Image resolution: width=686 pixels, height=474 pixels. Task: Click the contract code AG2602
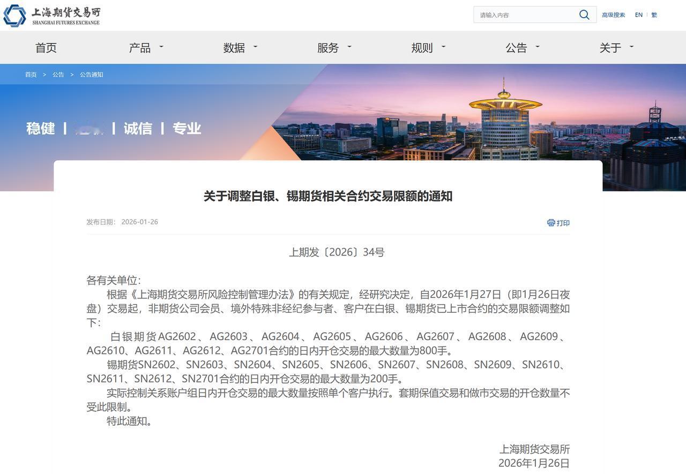click(x=177, y=337)
